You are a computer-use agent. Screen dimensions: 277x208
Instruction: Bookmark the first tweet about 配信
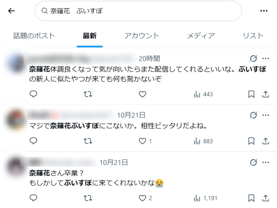252,94
